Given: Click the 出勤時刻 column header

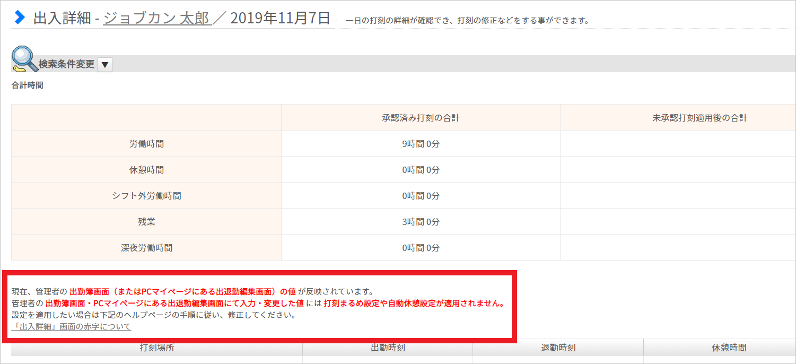Looking at the screenshot, I should click(388, 348).
